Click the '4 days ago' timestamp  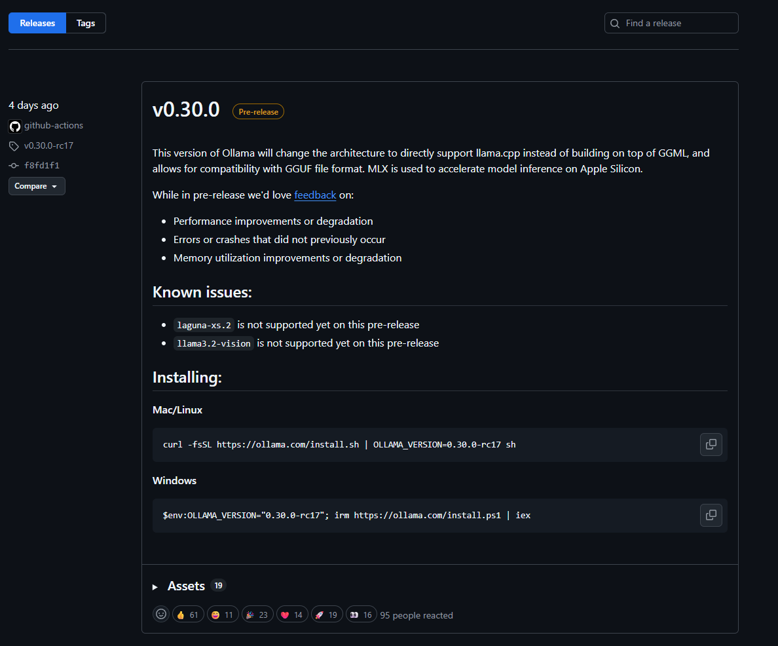tap(33, 105)
